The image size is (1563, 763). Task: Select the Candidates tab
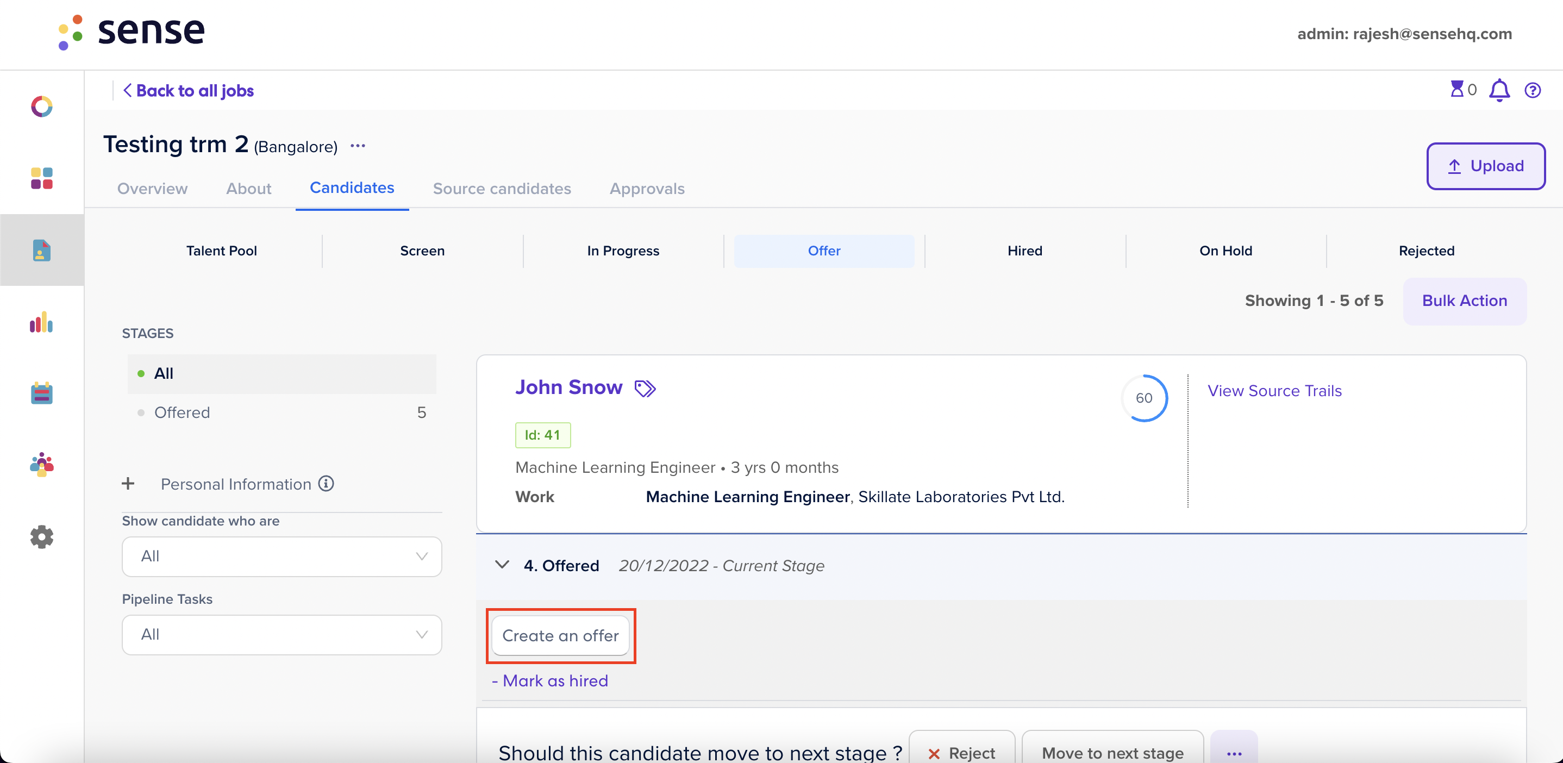(352, 188)
